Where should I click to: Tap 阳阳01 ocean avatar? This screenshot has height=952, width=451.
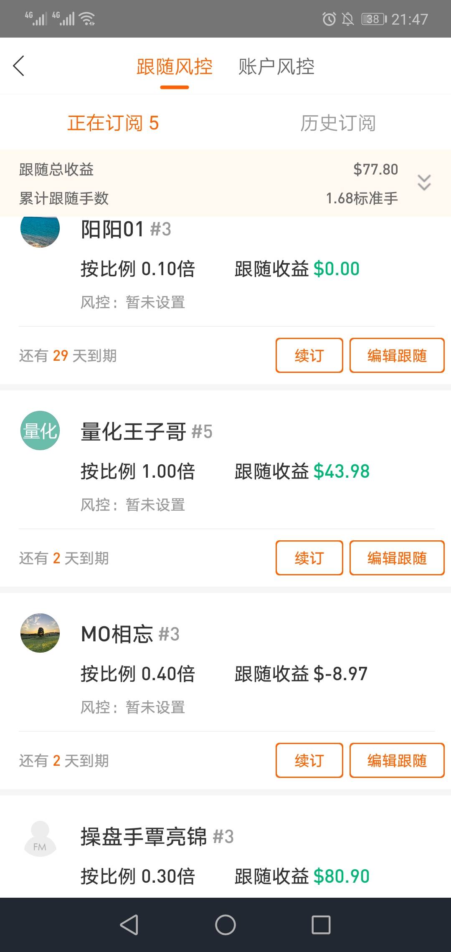coord(40,230)
